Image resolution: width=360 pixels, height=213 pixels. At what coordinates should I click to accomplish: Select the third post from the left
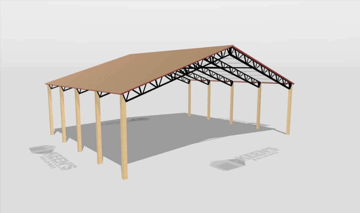pyautogui.click(x=78, y=122)
